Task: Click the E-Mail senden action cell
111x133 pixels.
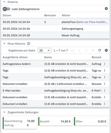Action: coord(11,90)
